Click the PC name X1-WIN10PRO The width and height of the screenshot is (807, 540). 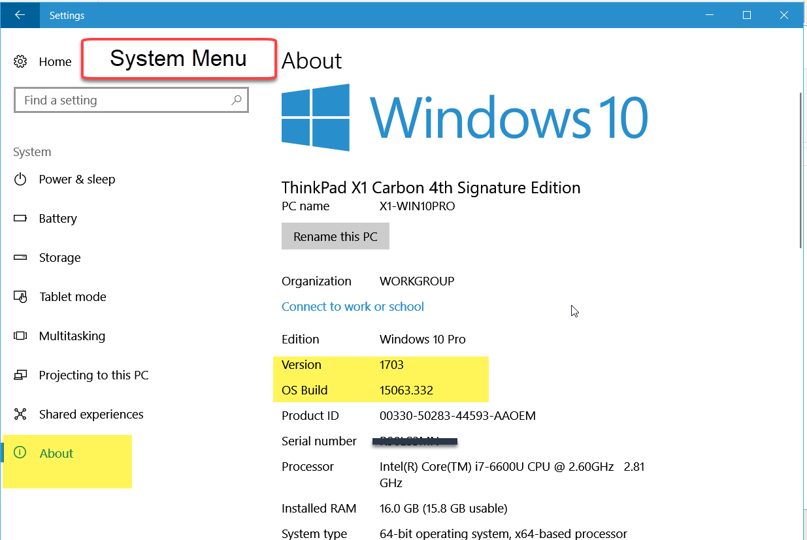(x=417, y=206)
